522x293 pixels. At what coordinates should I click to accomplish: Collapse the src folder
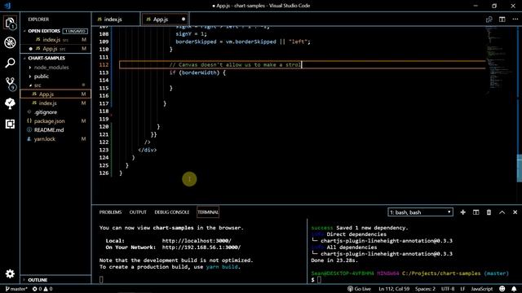(x=38, y=85)
